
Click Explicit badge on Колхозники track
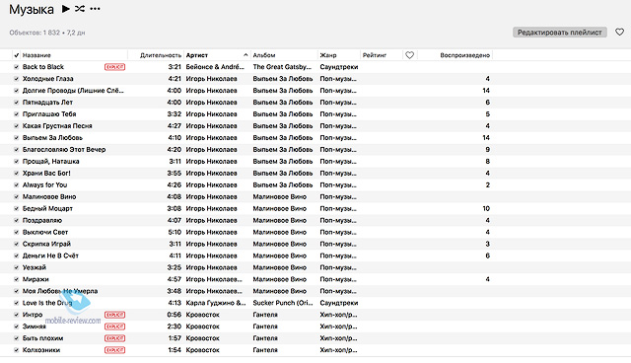(114, 350)
